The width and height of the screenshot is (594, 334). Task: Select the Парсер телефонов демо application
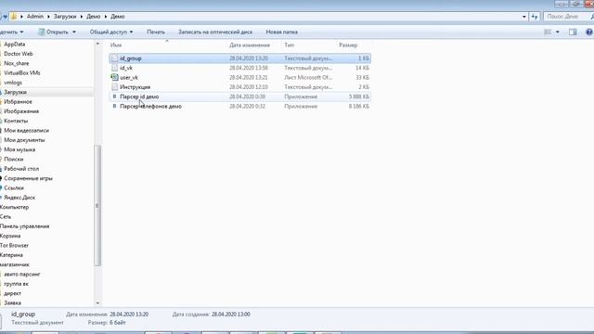point(239,107)
